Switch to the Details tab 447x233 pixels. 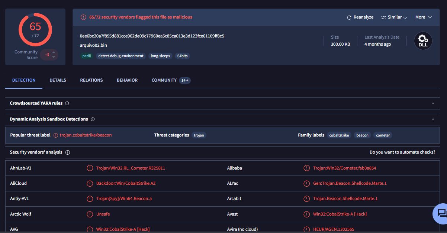click(58, 80)
